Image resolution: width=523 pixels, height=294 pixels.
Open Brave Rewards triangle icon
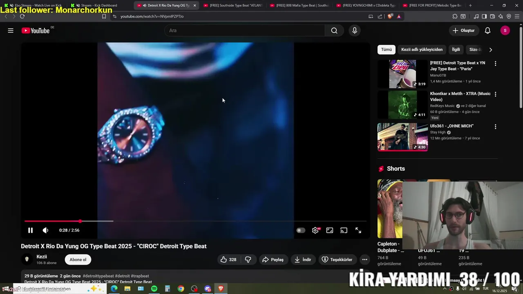[x=399, y=16]
